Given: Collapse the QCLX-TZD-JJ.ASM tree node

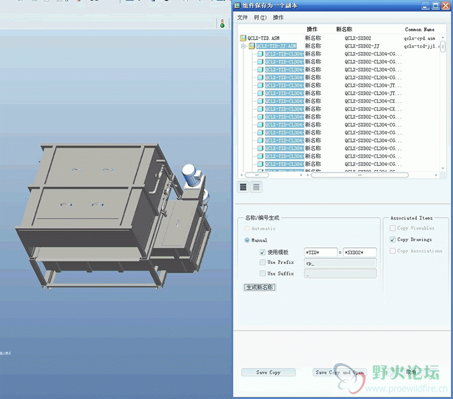Looking at the screenshot, I should point(243,46).
